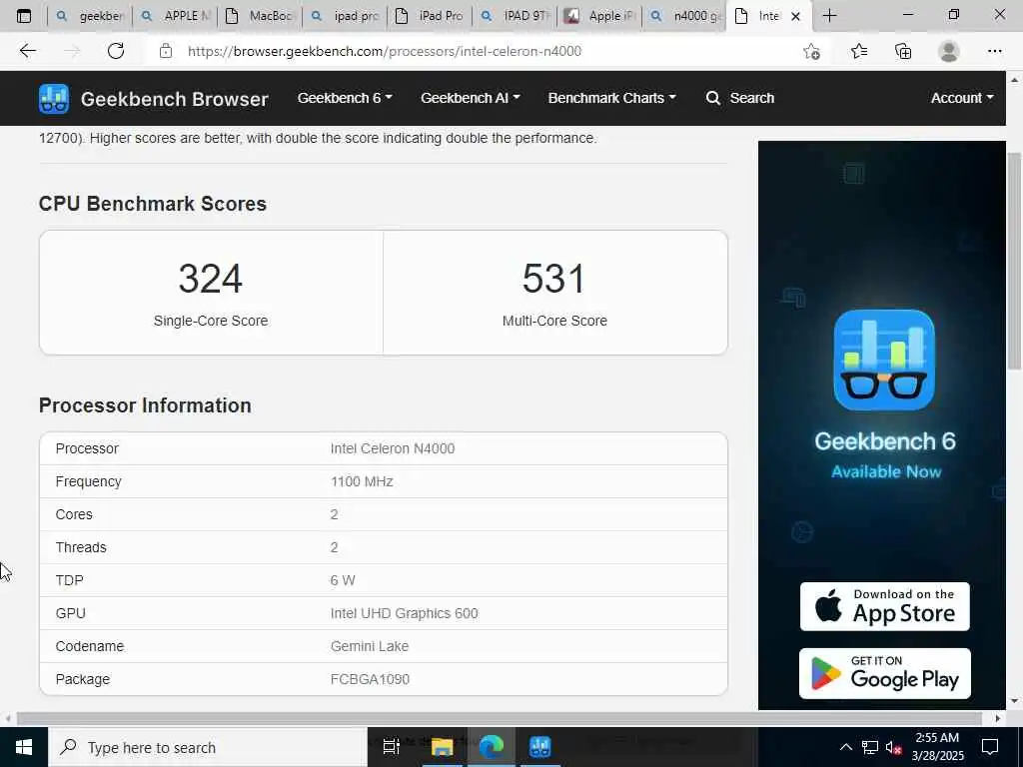Screen dimensions: 1023x767
Task: Expand the Geekbench AI dropdown menu
Action: tap(470, 98)
